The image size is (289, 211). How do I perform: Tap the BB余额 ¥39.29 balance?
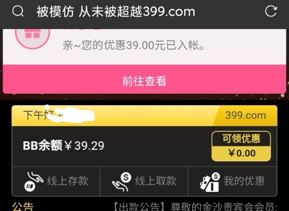pos(64,146)
